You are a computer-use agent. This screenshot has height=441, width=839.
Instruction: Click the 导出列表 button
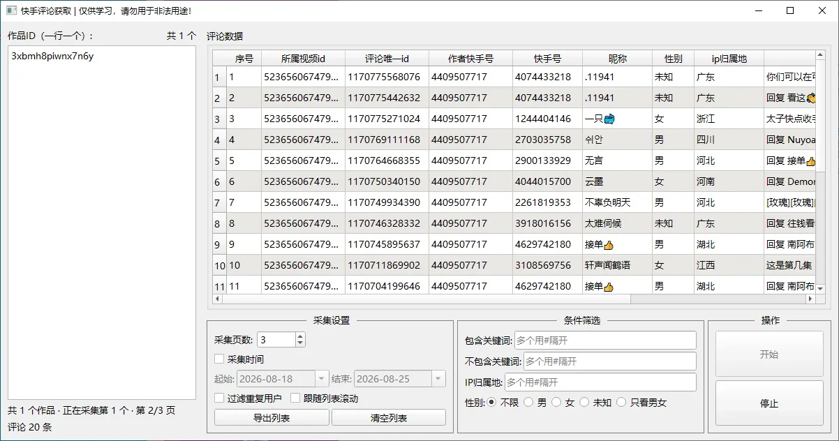272,418
